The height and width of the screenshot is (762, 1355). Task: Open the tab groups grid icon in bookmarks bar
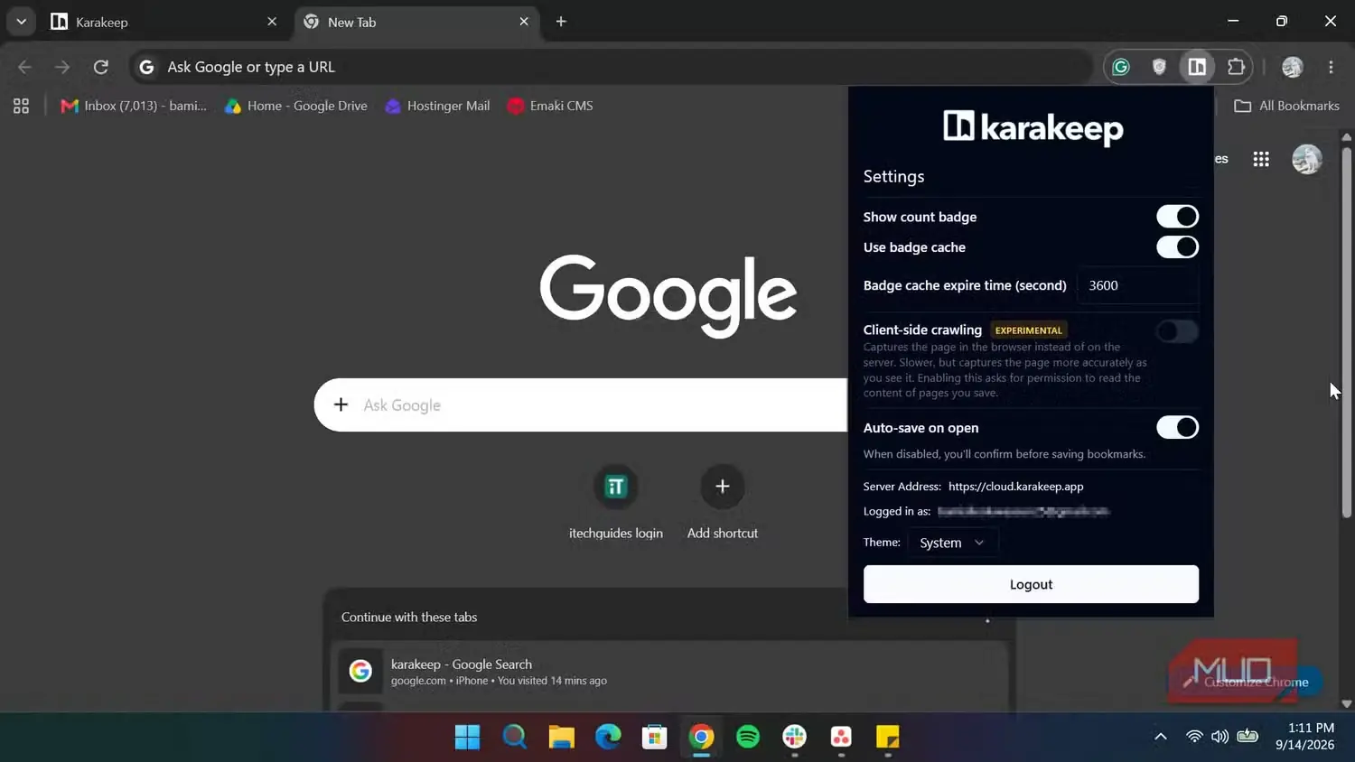pos(21,106)
